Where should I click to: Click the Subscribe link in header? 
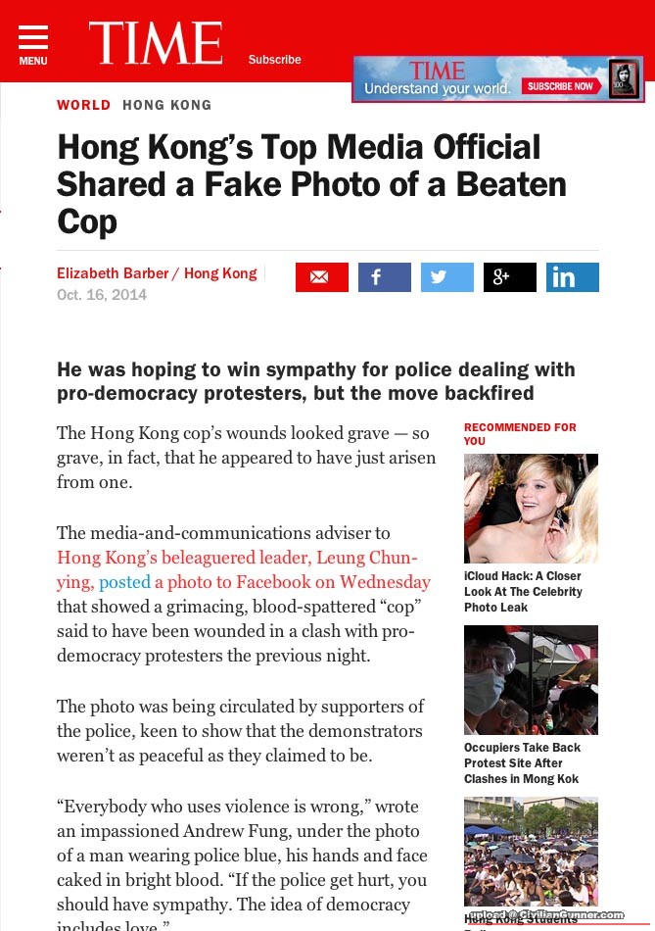pyautogui.click(x=275, y=60)
